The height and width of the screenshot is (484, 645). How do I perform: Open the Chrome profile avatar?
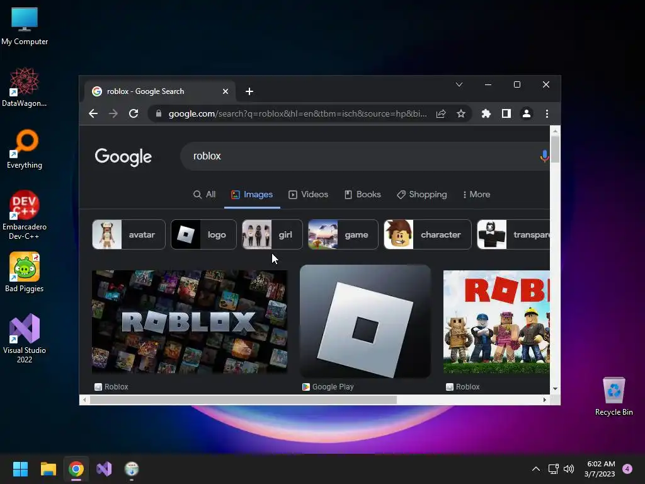tap(527, 113)
